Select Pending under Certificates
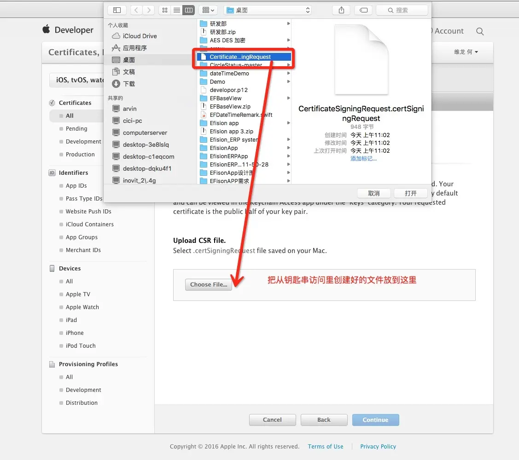Viewport: 519px width, 460px height. click(76, 129)
